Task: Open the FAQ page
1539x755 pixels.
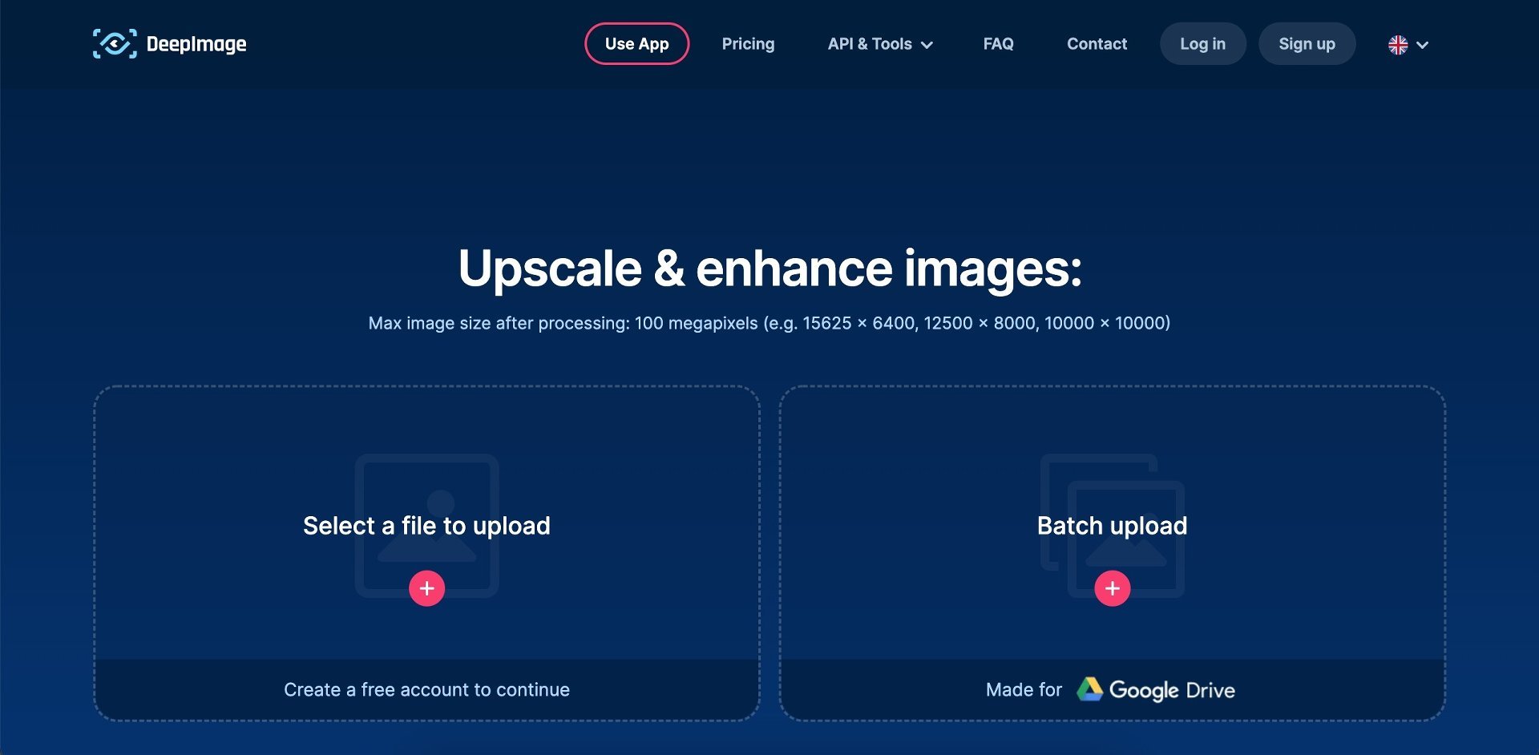Action: point(998,44)
